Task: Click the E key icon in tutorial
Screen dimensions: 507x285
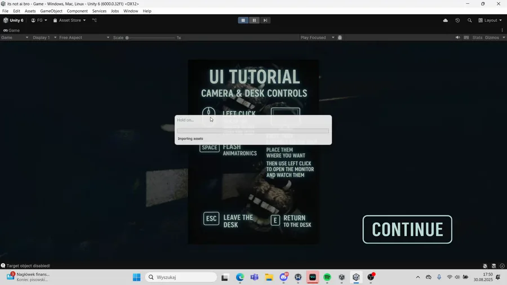Action: 275,220
